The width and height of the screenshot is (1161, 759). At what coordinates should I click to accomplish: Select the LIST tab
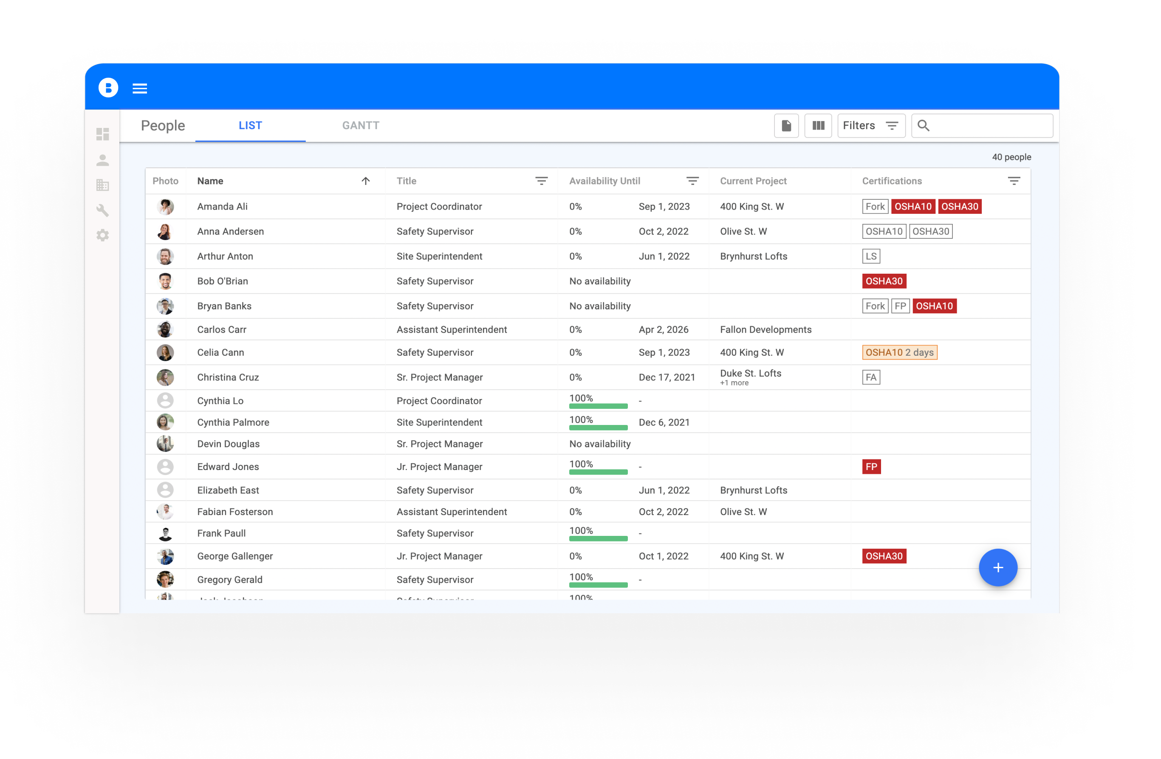pos(250,126)
